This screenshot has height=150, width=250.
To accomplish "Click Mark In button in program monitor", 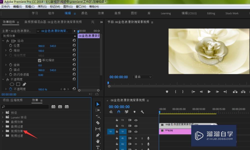I will tap(175, 92).
